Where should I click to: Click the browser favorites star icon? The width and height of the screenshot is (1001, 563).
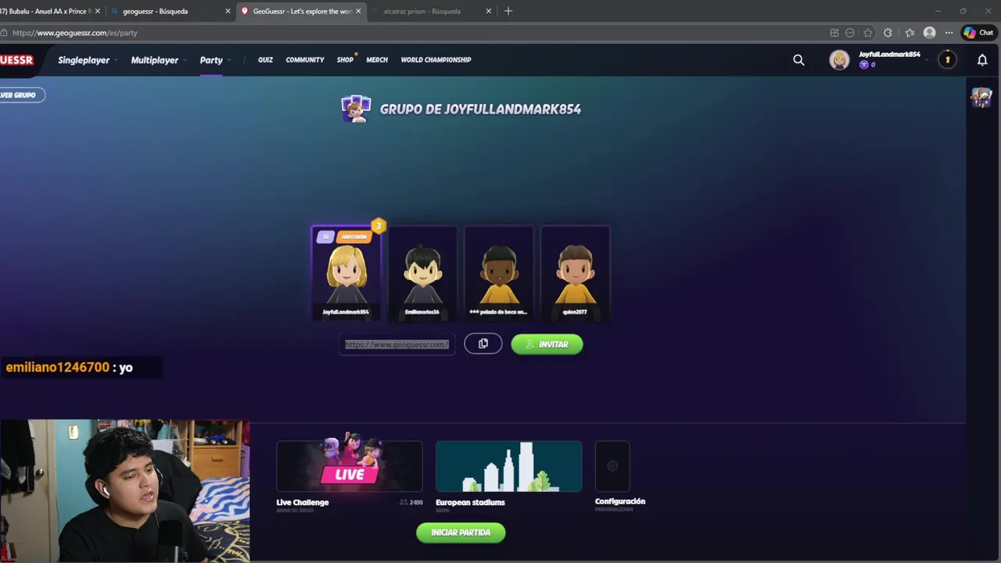868,33
